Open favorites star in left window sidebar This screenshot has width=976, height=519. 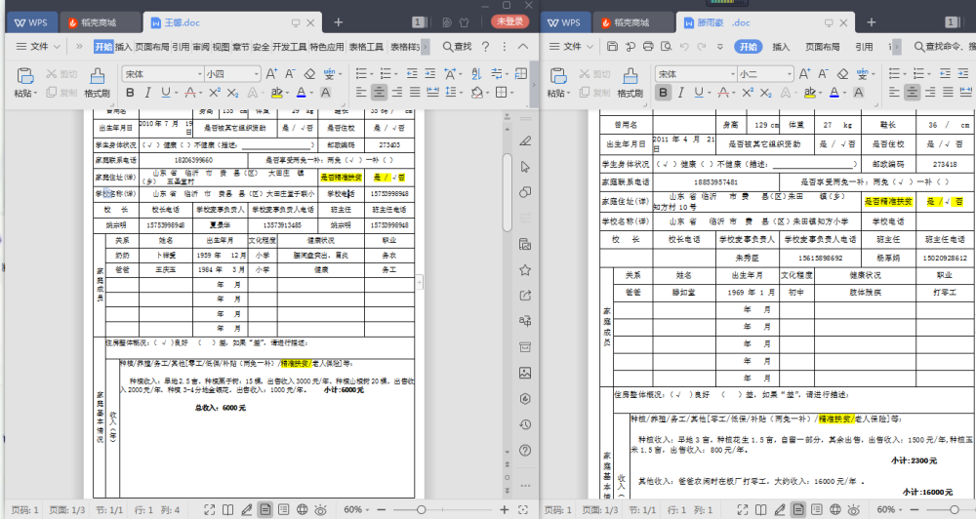click(x=525, y=269)
